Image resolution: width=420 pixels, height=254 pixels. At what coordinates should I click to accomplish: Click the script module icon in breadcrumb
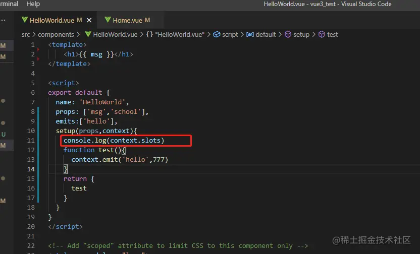(217, 34)
